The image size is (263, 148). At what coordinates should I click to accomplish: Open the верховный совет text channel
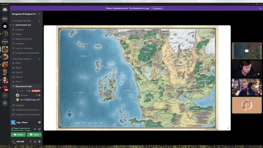[x=26, y=39]
